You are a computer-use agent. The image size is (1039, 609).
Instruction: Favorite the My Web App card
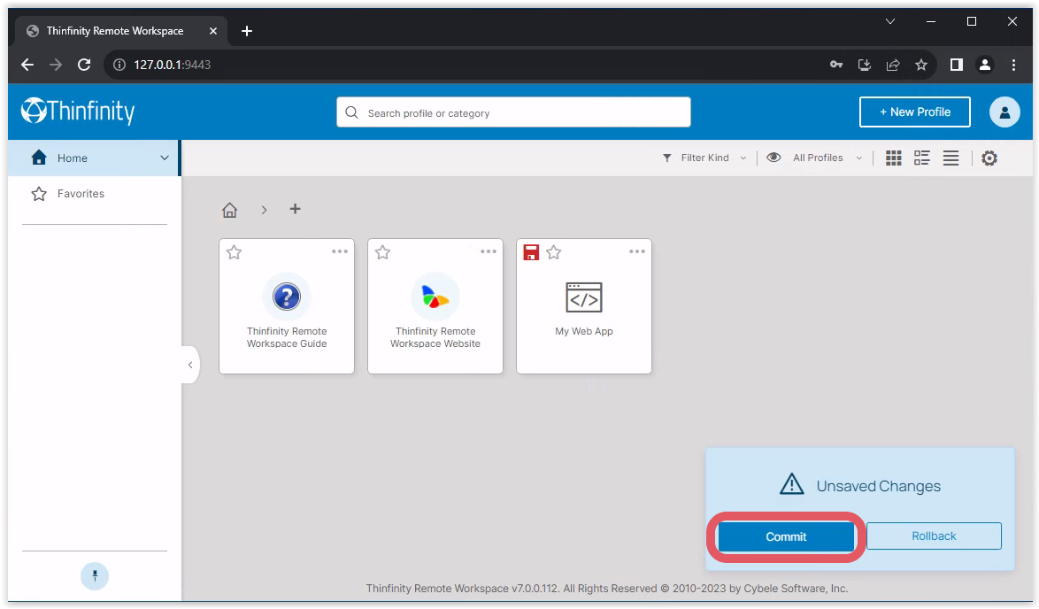[554, 252]
